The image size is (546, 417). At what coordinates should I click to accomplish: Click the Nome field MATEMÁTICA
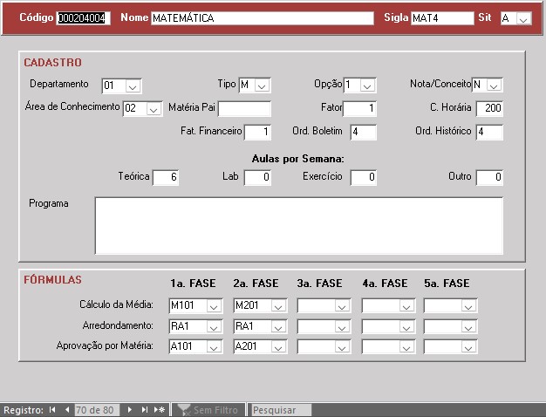pos(263,18)
